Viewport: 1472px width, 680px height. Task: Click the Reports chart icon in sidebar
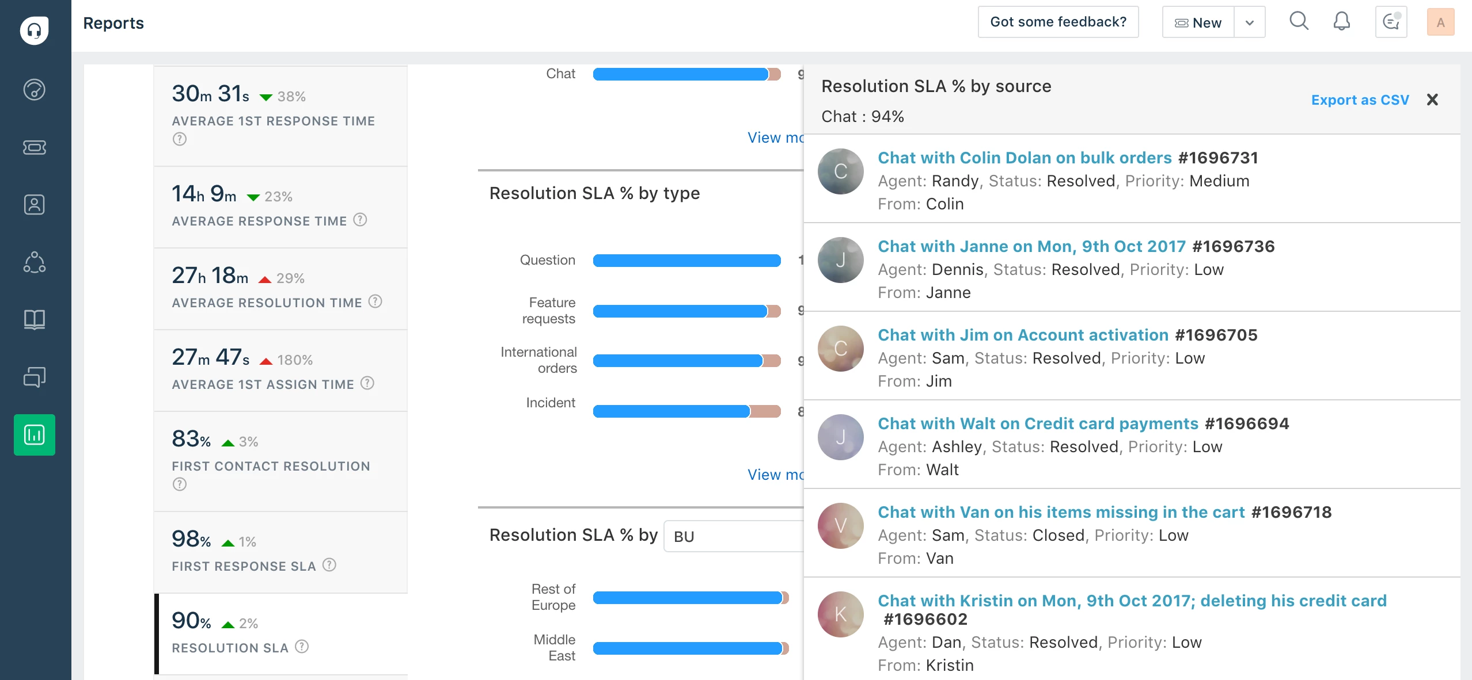pyautogui.click(x=35, y=435)
